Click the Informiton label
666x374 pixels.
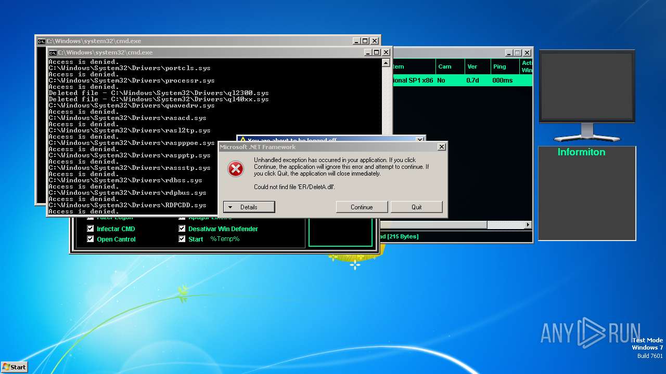[x=581, y=152]
